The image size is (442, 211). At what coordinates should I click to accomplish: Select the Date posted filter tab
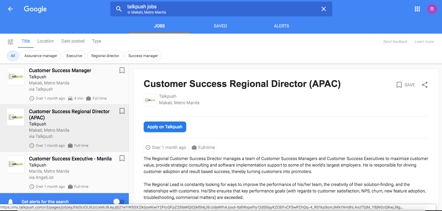point(73,41)
